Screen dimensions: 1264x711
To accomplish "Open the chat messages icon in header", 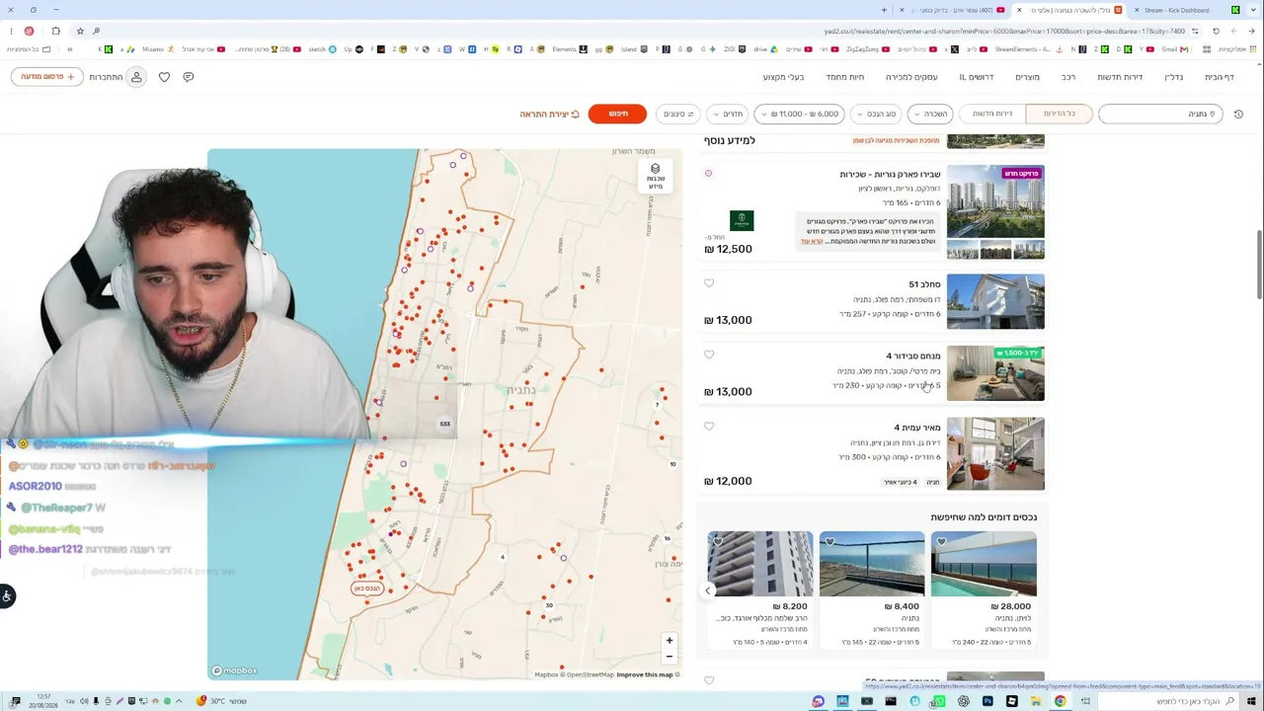I will pos(188,77).
